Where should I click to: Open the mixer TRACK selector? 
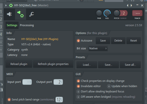click(x=137, y=13)
